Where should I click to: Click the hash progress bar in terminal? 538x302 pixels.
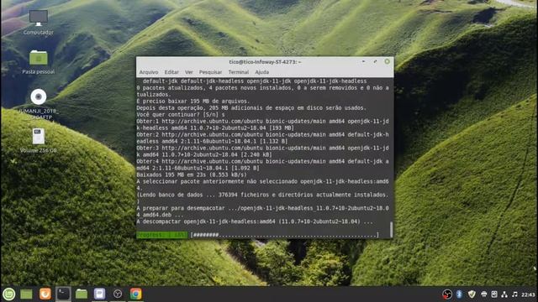(x=285, y=235)
